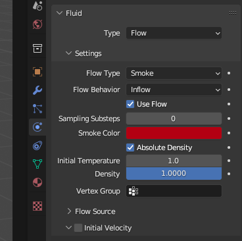
Task: Animate Use Flow with its dot
Action: (229, 104)
